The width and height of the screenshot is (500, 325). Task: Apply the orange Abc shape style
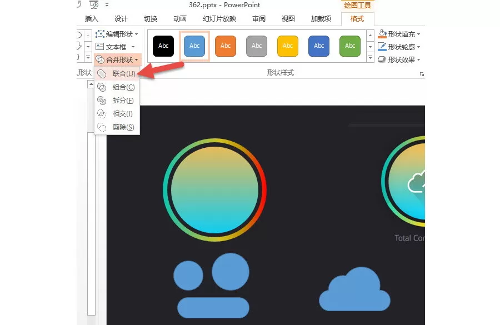pos(226,46)
